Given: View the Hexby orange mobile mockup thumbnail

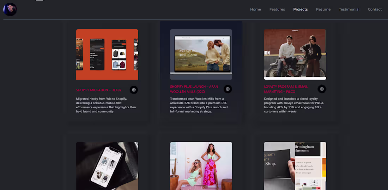Looking at the screenshot, I should pos(107,55).
